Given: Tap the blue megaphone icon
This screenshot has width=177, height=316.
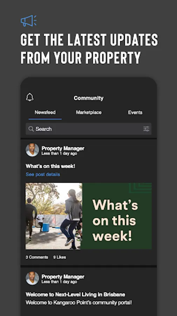Looking at the screenshot, I should (x=28, y=21).
